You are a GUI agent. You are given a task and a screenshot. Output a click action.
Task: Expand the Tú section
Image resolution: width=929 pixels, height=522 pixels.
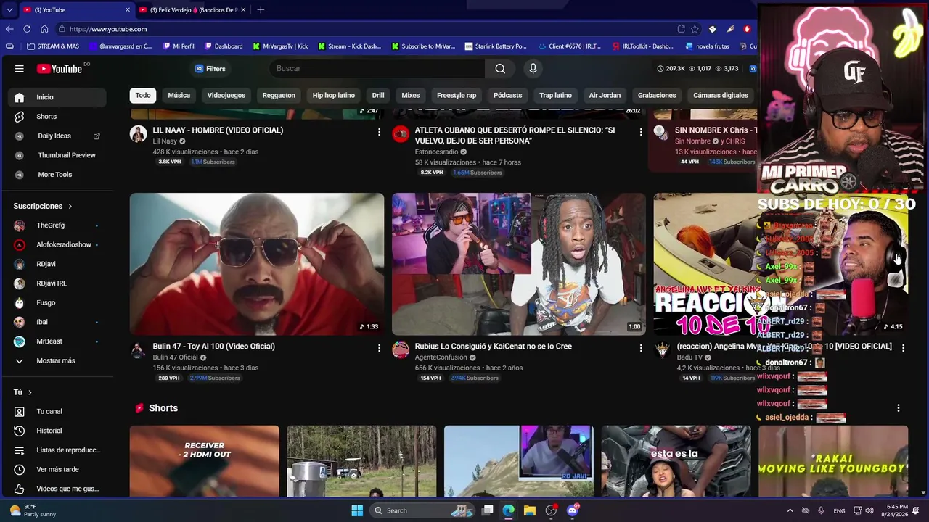22,392
